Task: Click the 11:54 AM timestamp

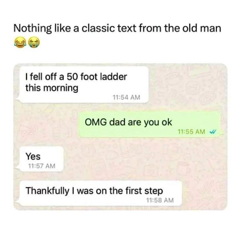Action: [126, 97]
